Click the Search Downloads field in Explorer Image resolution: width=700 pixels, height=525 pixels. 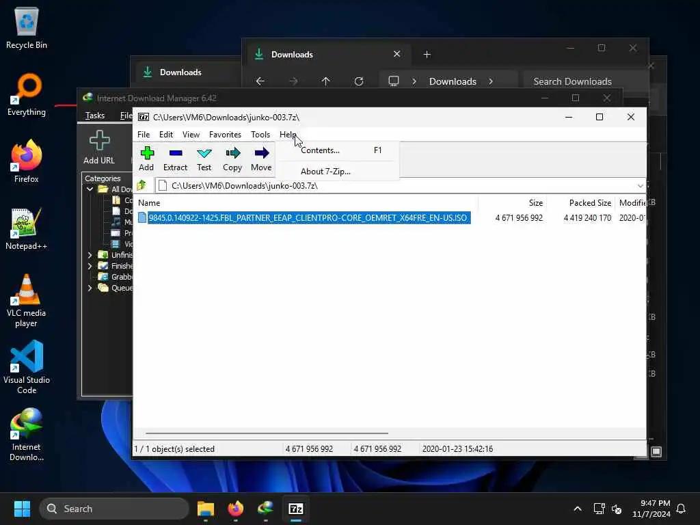pyautogui.click(x=585, y=81)
